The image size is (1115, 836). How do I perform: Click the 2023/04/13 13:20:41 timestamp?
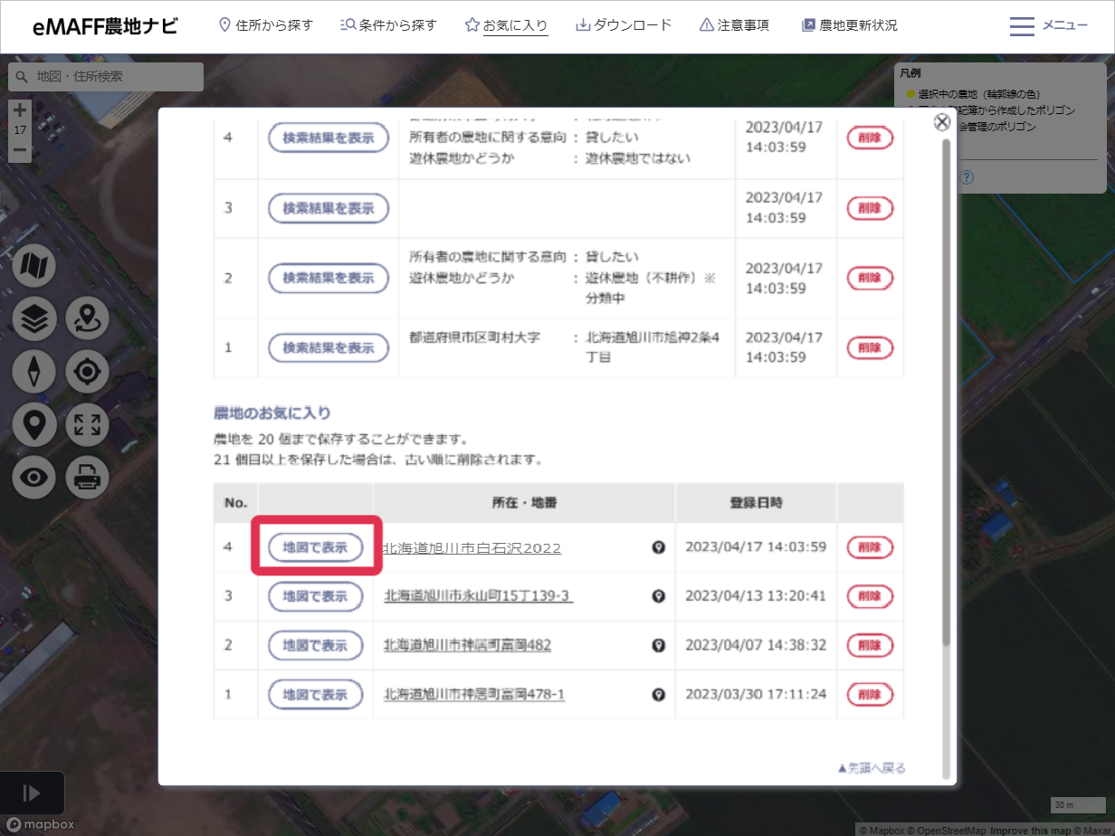click(756, 596)
